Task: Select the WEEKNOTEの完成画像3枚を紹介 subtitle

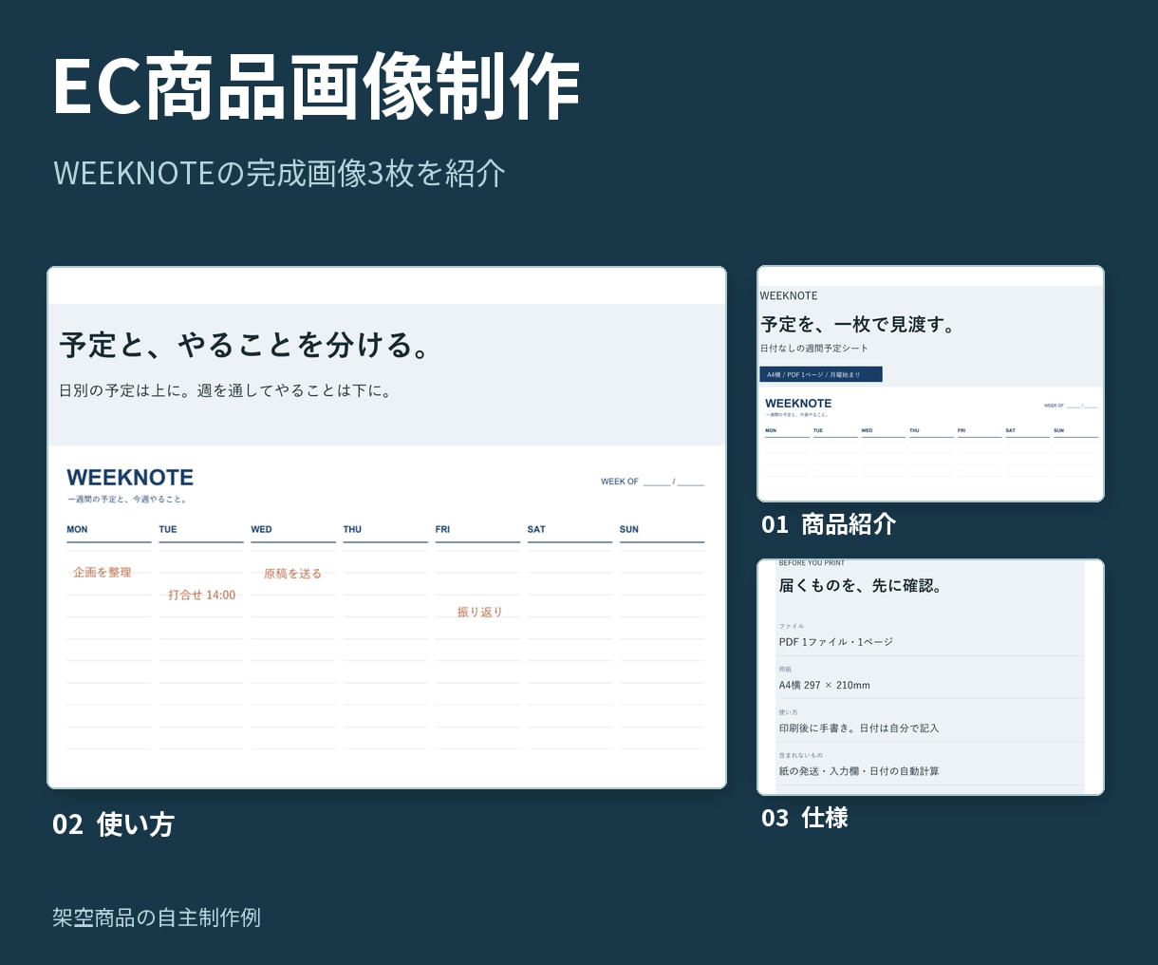Action: click(x=279, y=173)
